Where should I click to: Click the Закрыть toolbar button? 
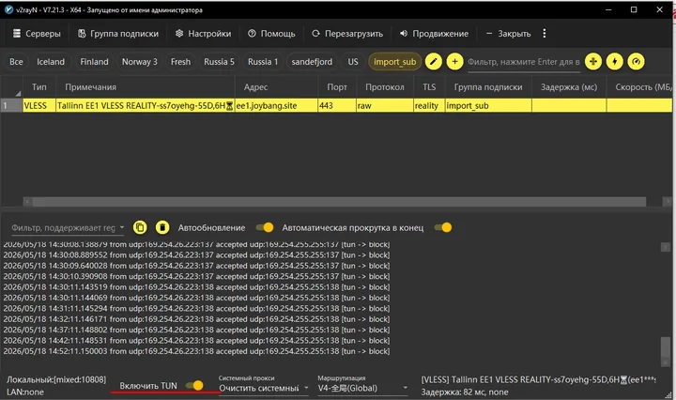[x=508, y=34]
